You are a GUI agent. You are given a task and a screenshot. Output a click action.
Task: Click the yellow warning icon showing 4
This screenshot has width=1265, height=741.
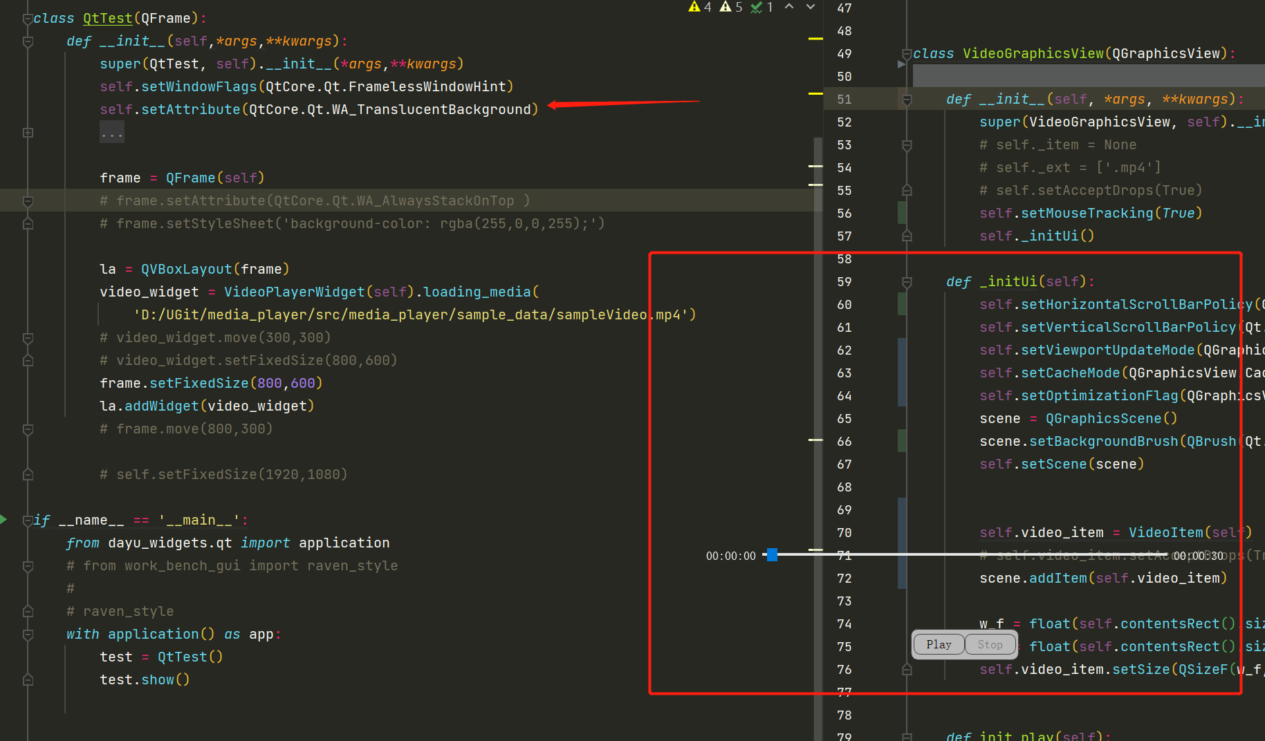[694, 7]
